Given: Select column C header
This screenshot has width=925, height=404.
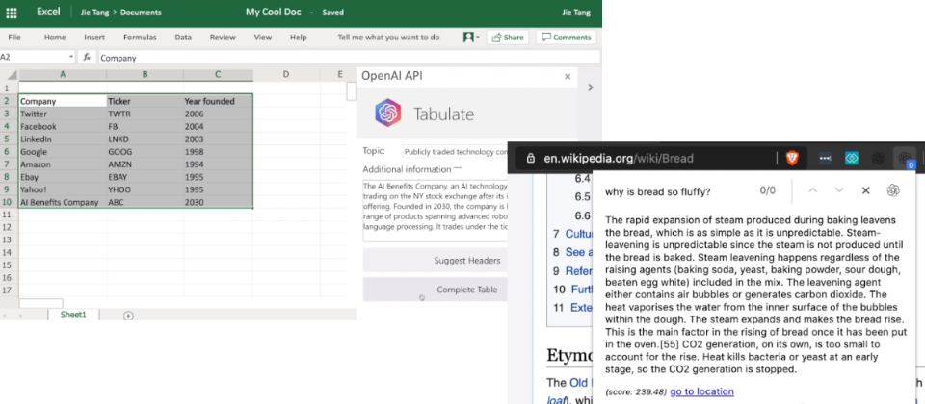Looking at the screenshot, I should pyautogui.click(x=218, y=75).
